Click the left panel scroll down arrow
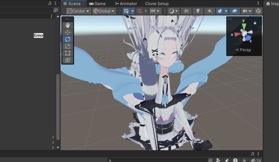This screenshot has height=162, width=279. point(58,147)
